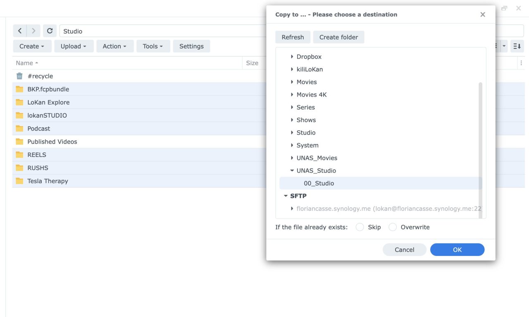Select the Tesla Therapy row

point(139,181)
